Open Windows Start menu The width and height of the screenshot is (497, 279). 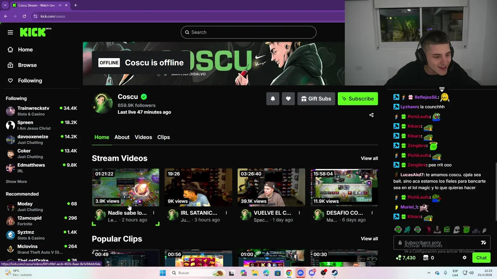163,273
